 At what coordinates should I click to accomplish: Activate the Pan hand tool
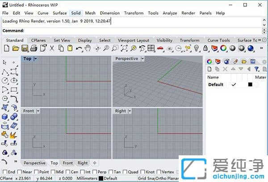tap(88, 49)
